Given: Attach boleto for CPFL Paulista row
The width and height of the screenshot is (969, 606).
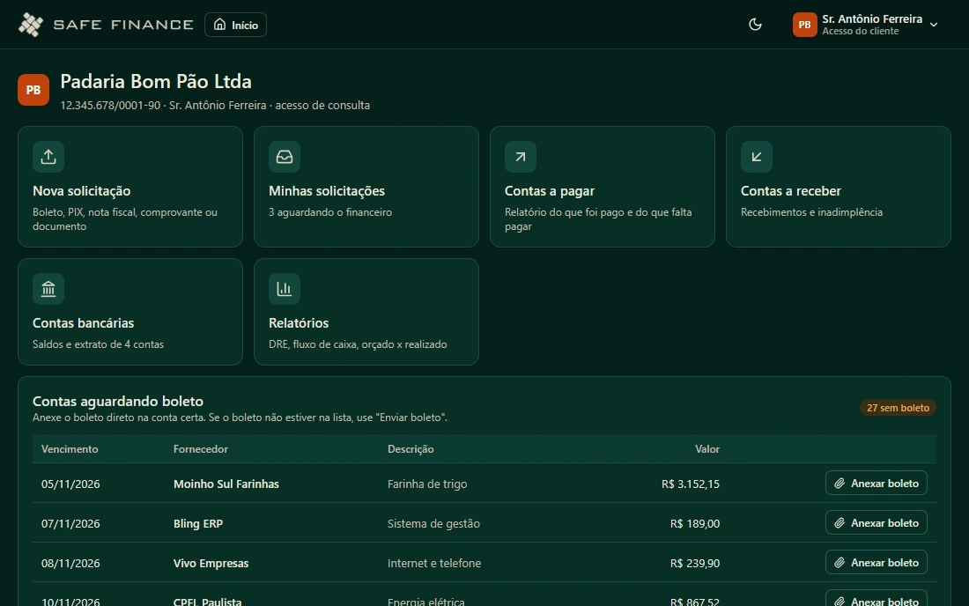Looking at the screenshot, I should tap(877, 599).
